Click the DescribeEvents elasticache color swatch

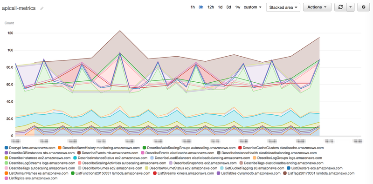click(143, 153)
